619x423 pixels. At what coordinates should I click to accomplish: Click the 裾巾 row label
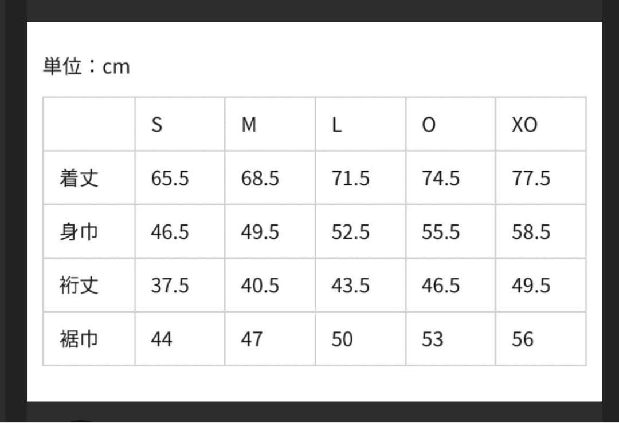[x=79, y=339]
